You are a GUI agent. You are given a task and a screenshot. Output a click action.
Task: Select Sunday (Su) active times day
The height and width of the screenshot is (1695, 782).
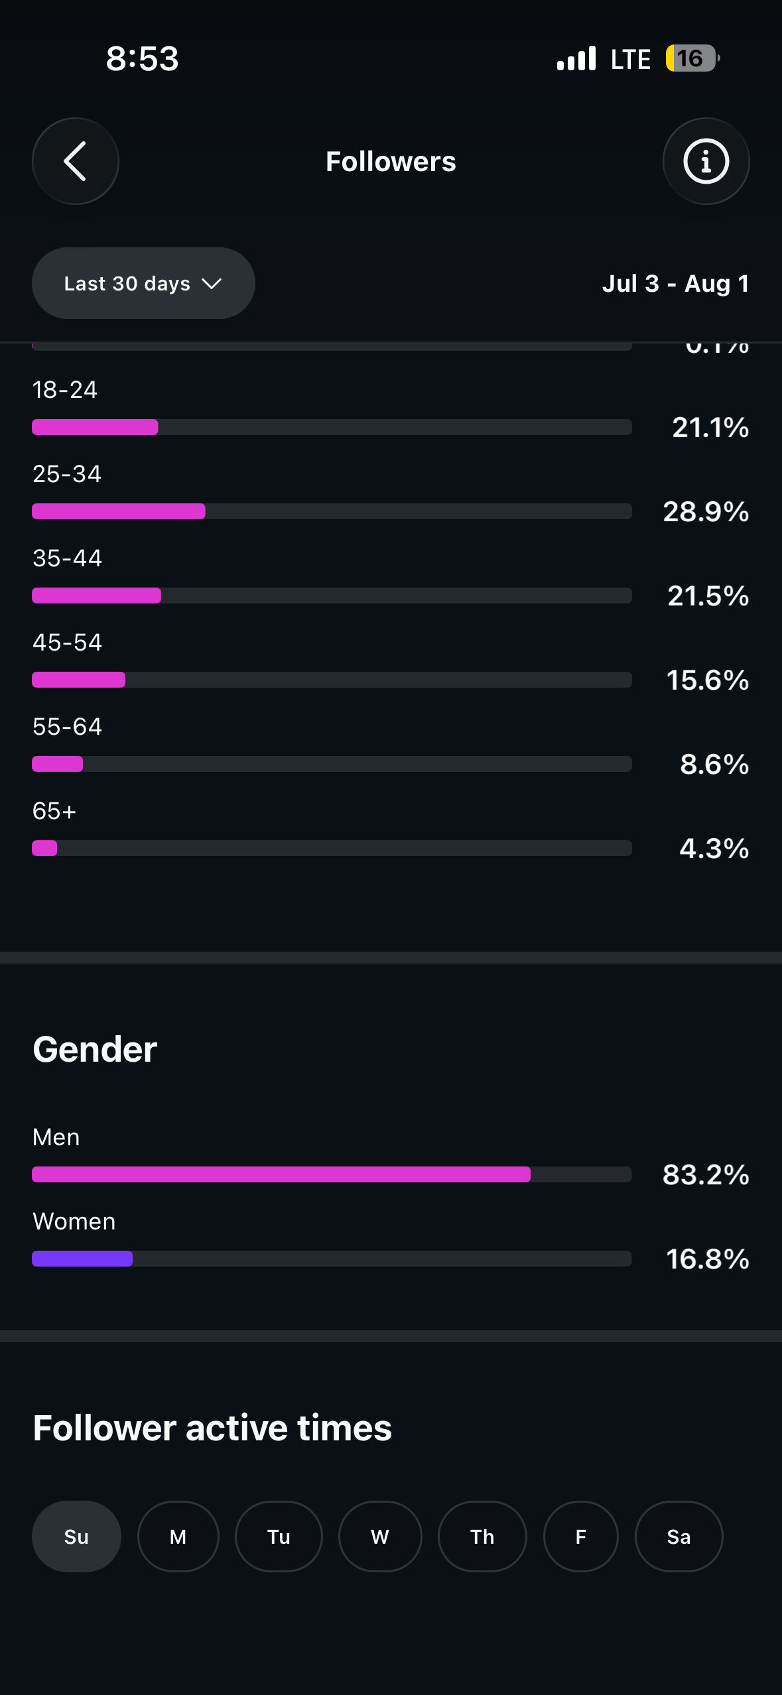76,1537
